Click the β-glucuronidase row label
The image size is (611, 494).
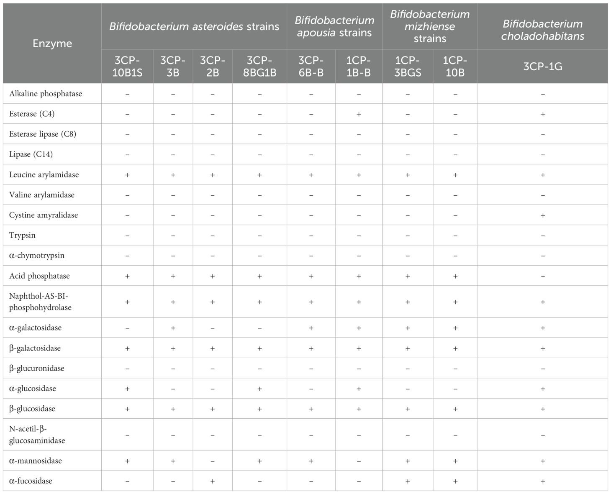[x=37, y=368]
